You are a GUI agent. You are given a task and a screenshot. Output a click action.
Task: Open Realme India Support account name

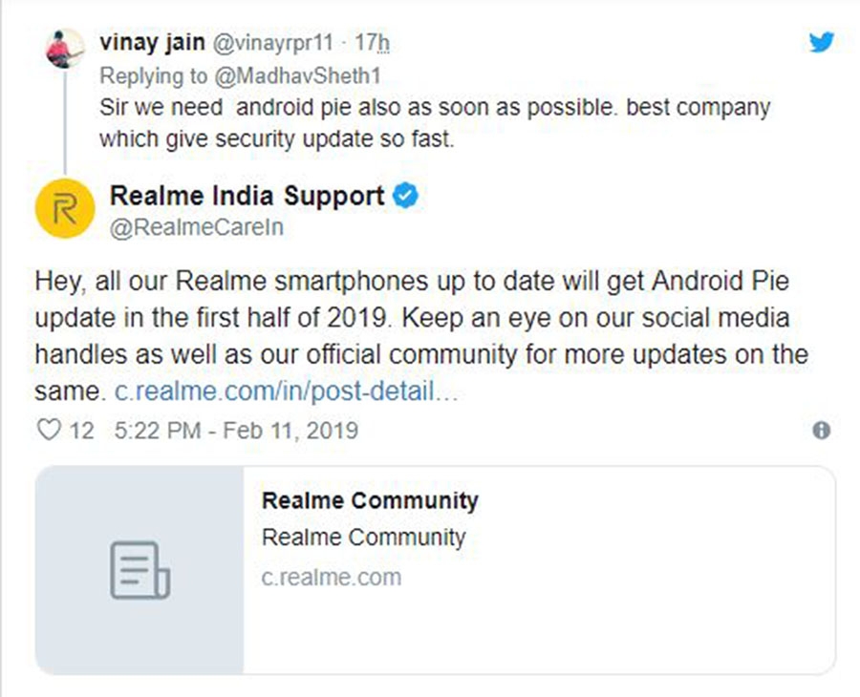(247, 196)
